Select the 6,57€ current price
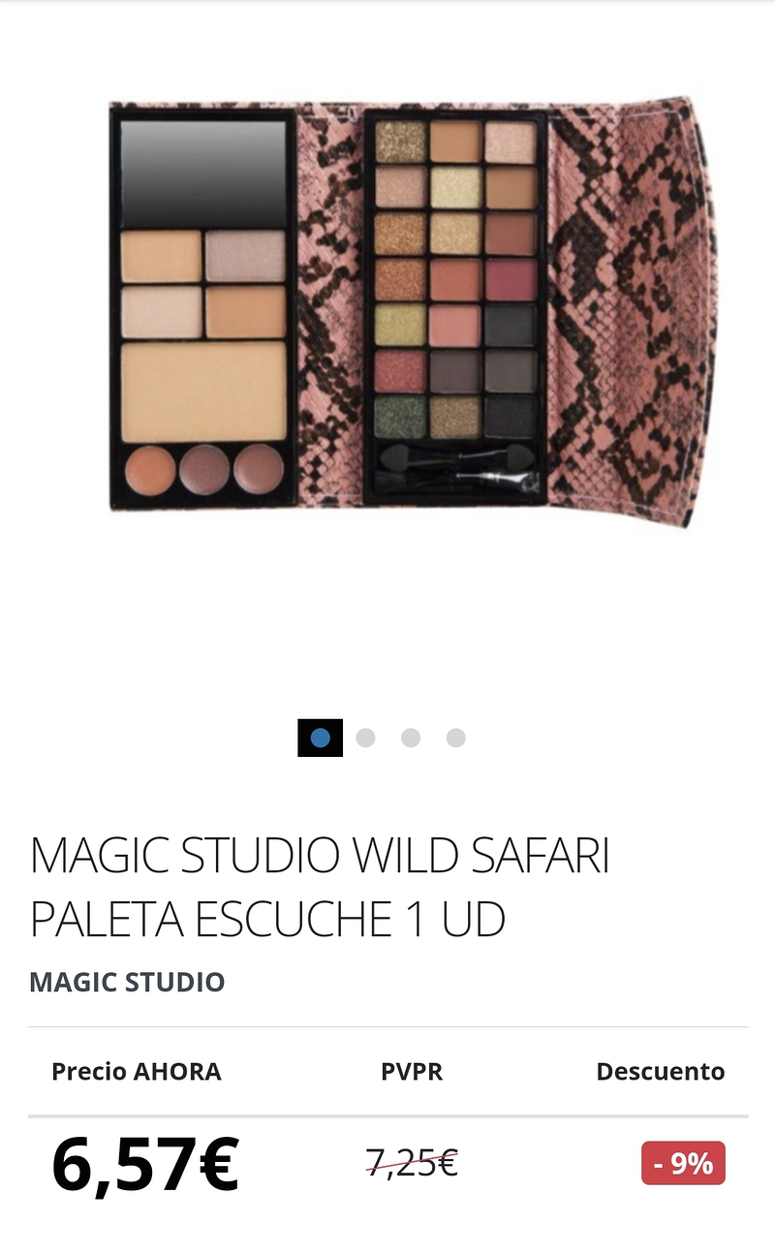Screen dimensions: 775x1256 click(145, 1164)
